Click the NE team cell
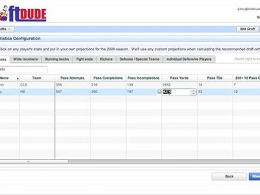The image size is (260, 195). pos(37,92)
